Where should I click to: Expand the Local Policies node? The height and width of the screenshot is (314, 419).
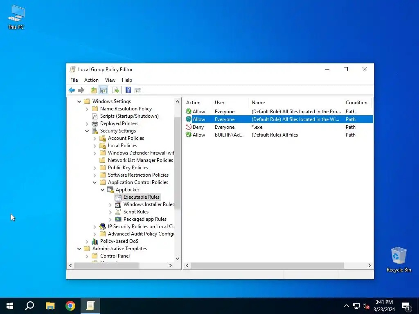point(95,146)
